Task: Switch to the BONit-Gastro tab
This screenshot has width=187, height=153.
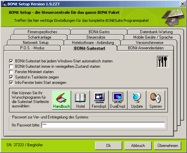Action: 99,32
